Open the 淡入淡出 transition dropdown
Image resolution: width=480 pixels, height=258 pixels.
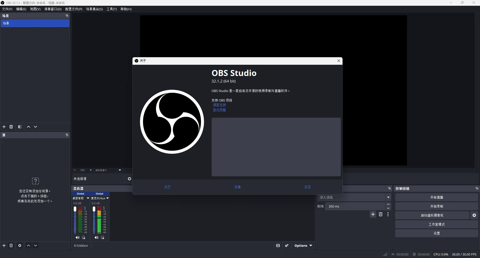tap(388, 197)
